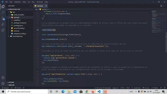Viewport: 167px width, 94px height.
Task: Open the Source Control view
Action: tap(3, 19)
